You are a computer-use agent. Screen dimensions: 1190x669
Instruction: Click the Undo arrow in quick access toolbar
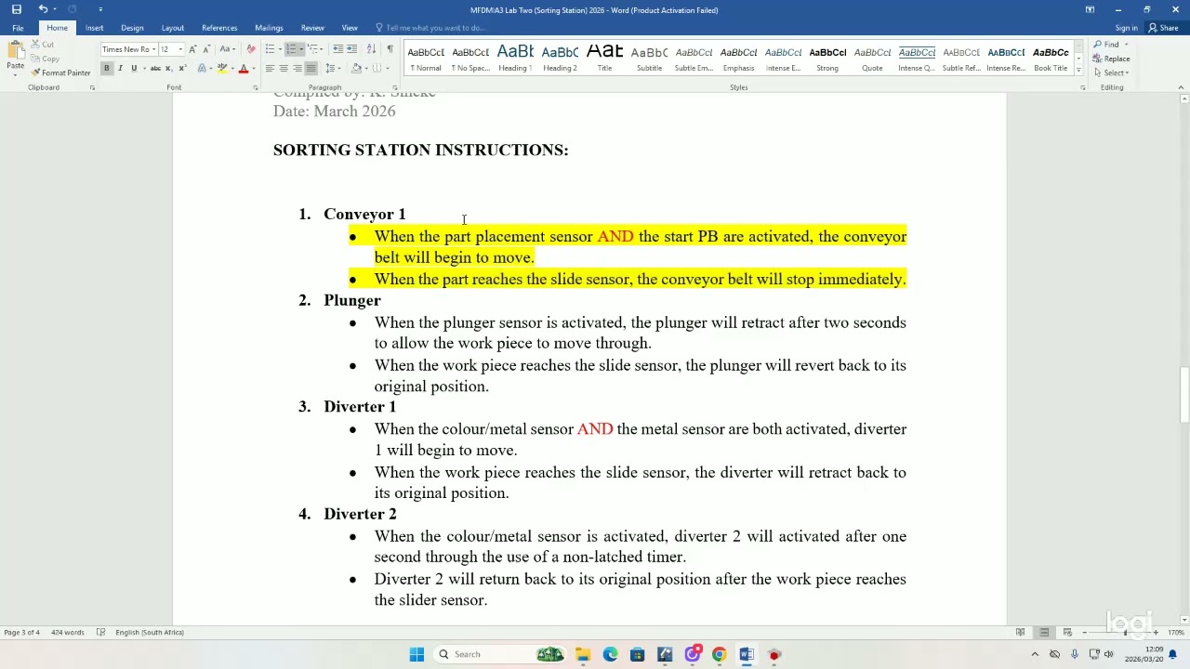[43, 9]
